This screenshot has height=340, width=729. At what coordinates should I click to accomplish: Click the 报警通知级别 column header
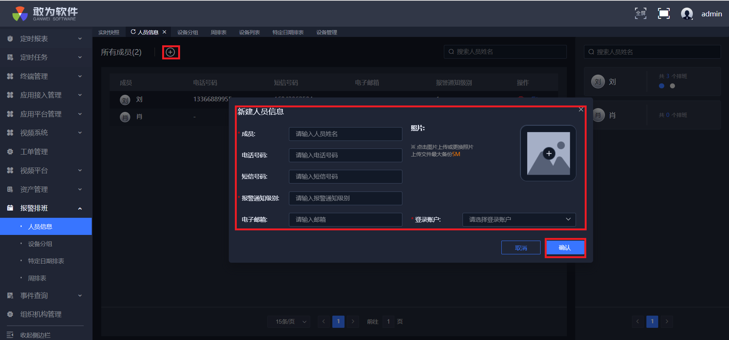pyautogui.click(x=454, y=83)
